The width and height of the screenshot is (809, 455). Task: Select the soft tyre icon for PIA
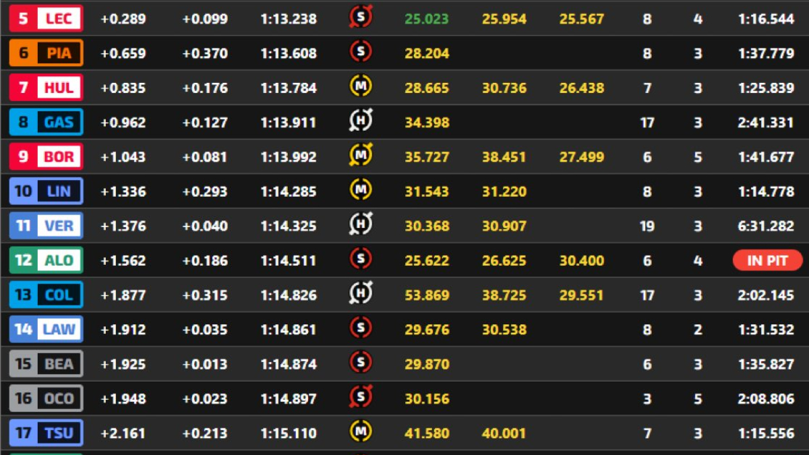coord(361,51)
